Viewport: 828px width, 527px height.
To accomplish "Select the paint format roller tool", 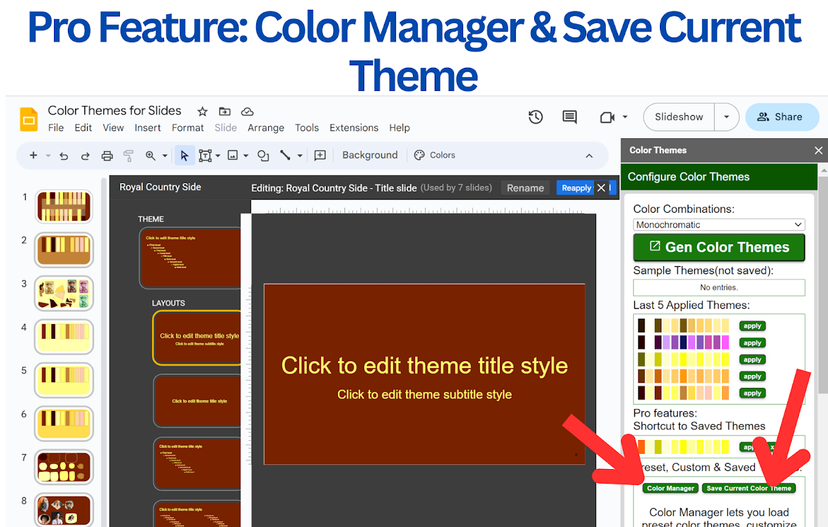I will click(x=128, y=155).
